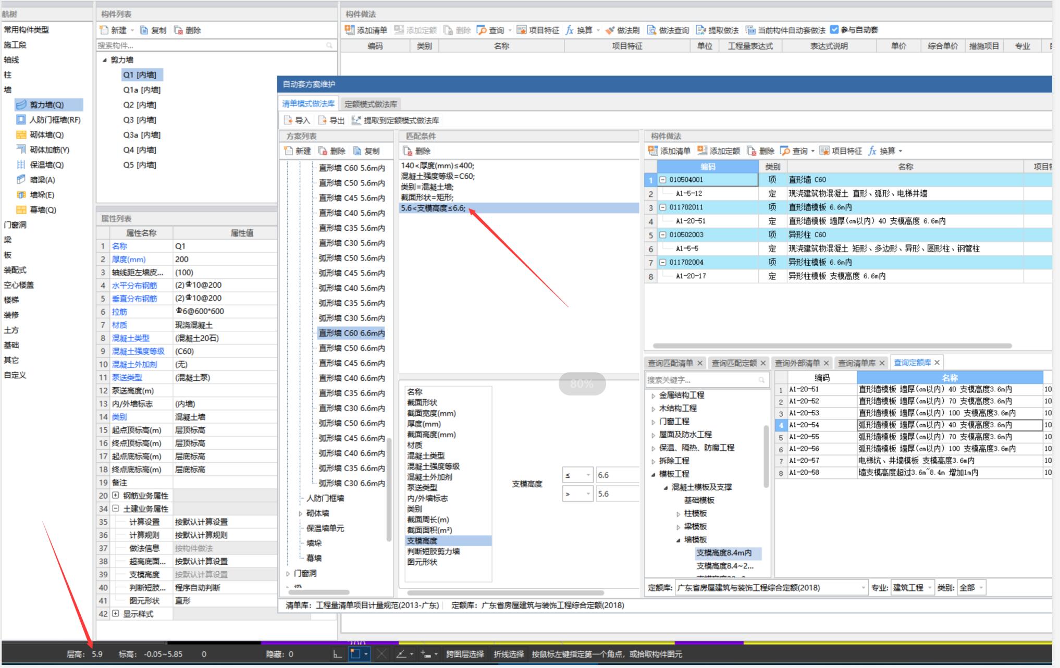The image size is (1060, 668).
Task: Click 添加定额 in dialog 构件做法 toolbar
Action: coord(719,151)
